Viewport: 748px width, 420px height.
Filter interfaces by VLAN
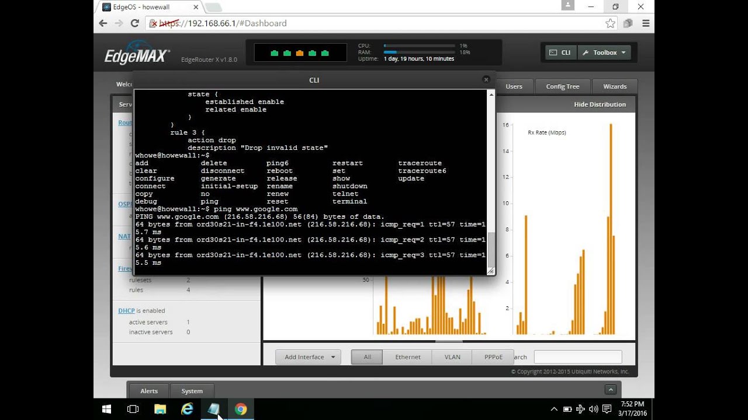pos(452,357)
